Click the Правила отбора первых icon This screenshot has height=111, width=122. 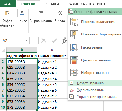point(74,35)
